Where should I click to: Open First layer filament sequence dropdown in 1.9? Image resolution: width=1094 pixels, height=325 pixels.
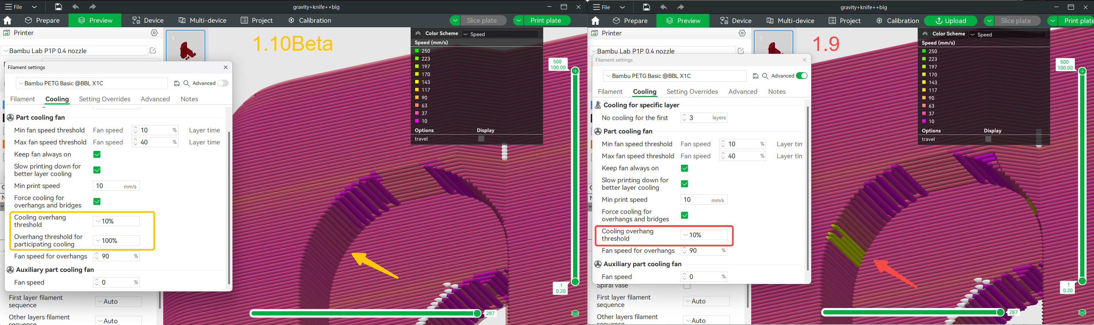[706, 301]
